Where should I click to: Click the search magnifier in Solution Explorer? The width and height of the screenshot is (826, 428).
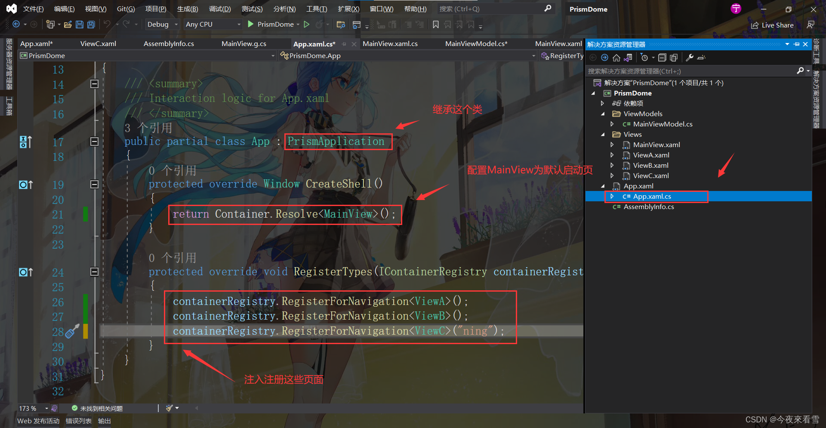(x=800, y=71)
